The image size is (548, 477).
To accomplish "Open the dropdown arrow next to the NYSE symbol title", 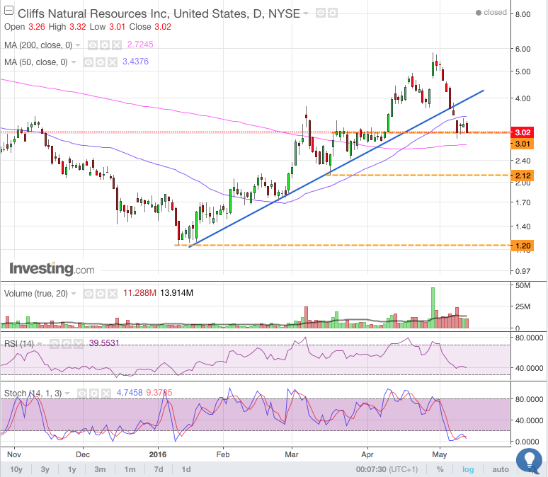I will click(x=306, y=13).
